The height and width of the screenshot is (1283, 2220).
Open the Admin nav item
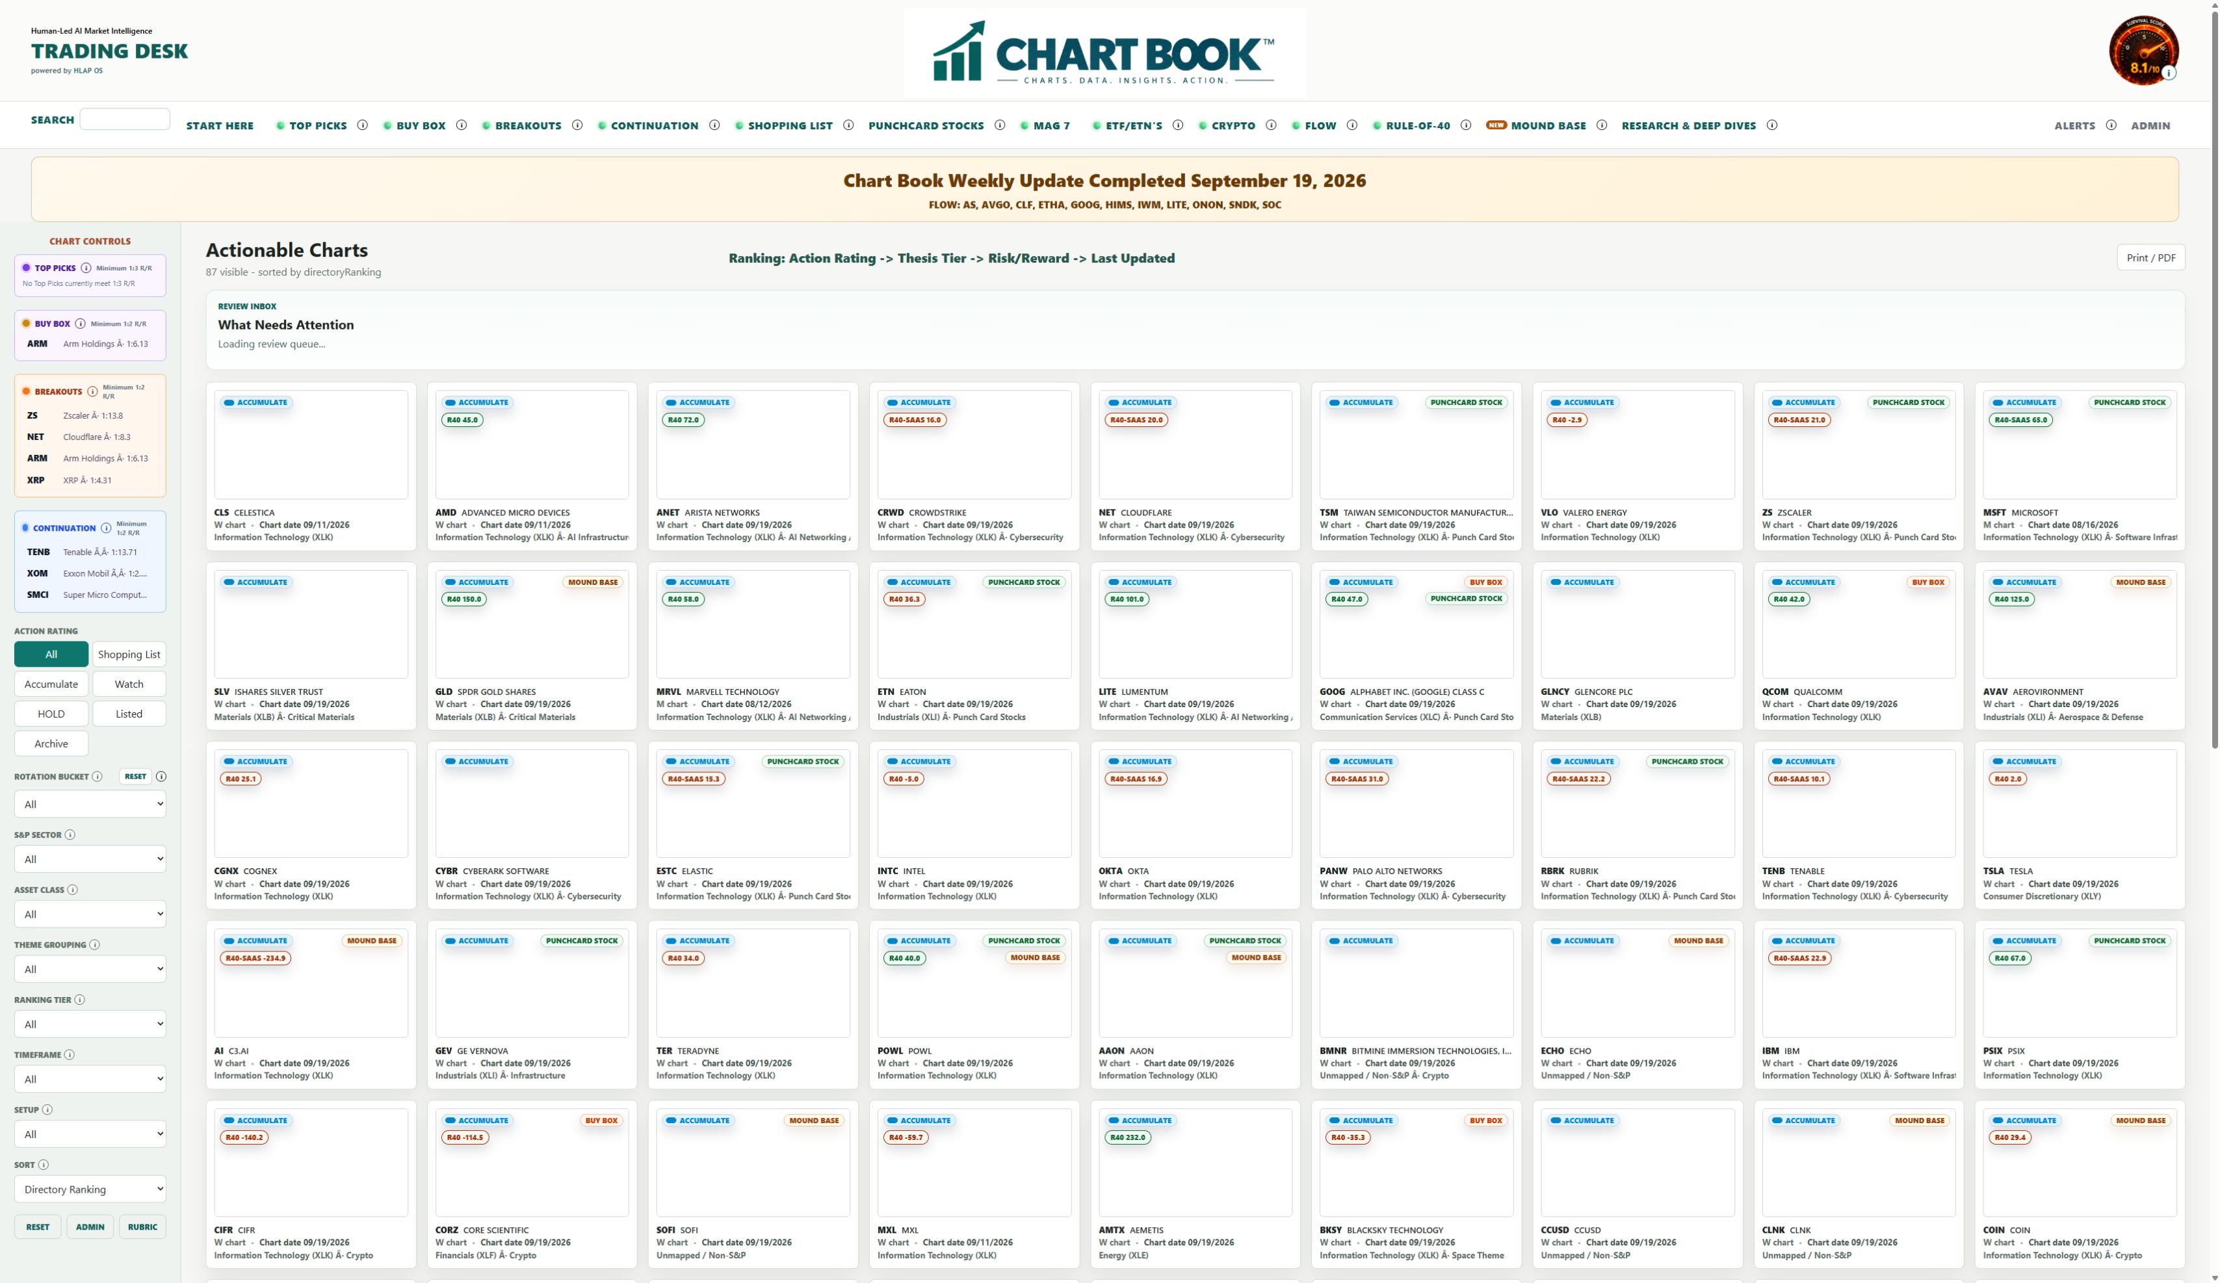click(2150, 126)
